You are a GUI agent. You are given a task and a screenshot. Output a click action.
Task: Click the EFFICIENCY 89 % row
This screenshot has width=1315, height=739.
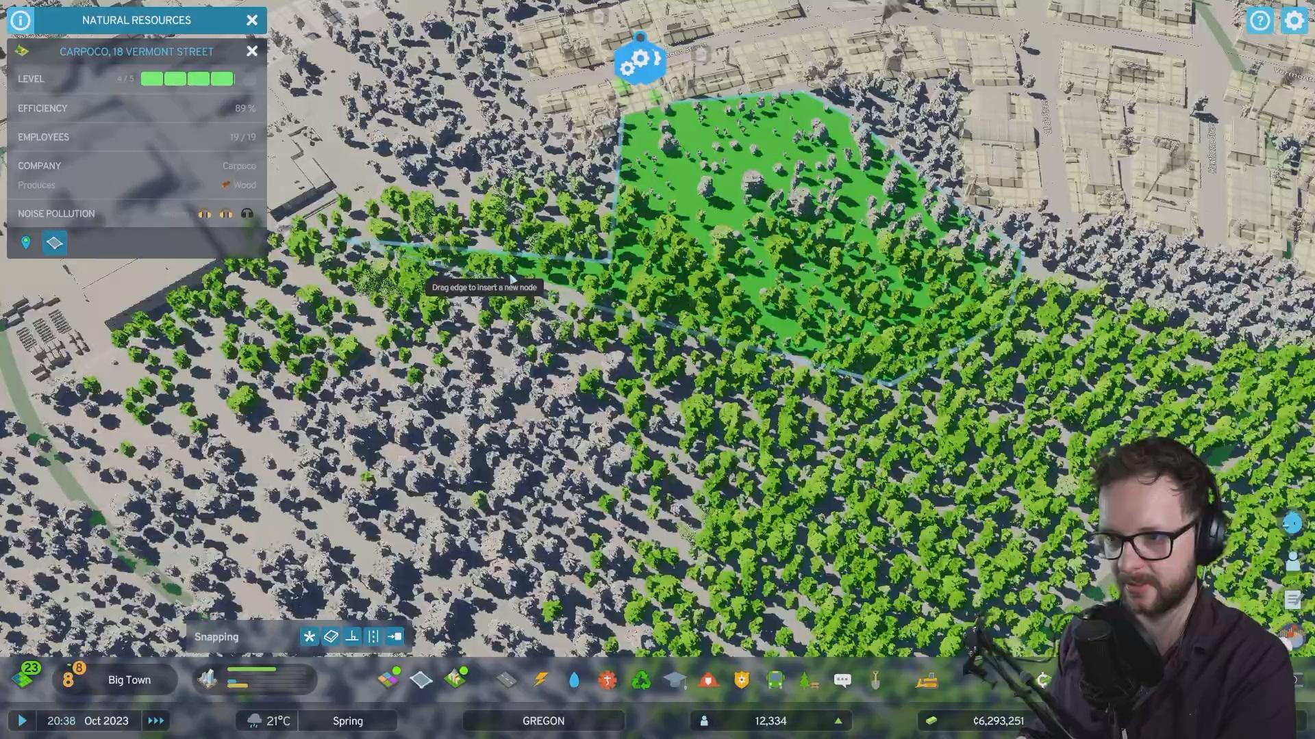(x=137, y=108)
